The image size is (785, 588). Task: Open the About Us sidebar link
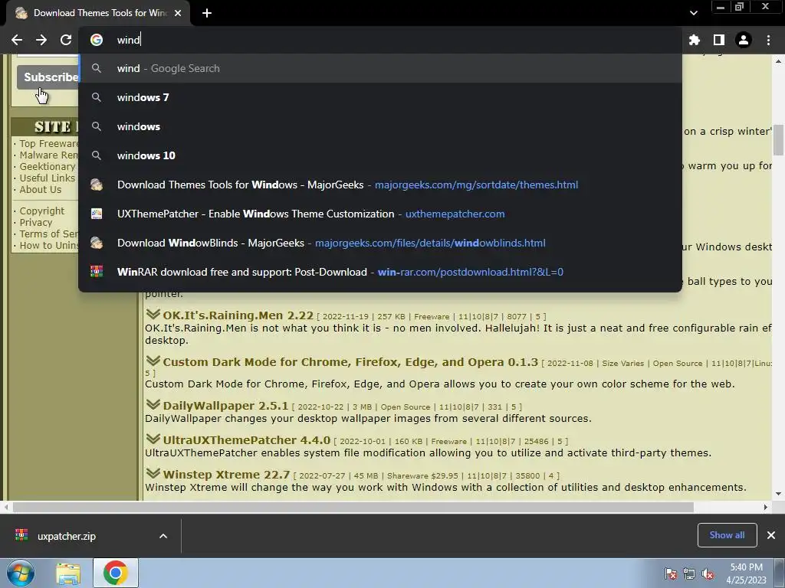coord(41,190)
